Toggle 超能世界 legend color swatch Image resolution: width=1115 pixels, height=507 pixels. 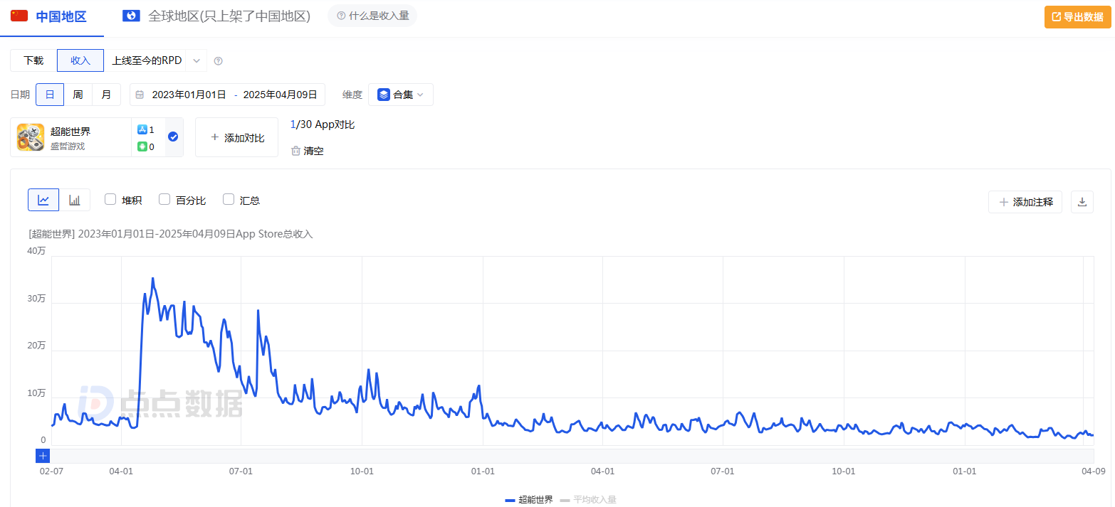pos(510,500)
